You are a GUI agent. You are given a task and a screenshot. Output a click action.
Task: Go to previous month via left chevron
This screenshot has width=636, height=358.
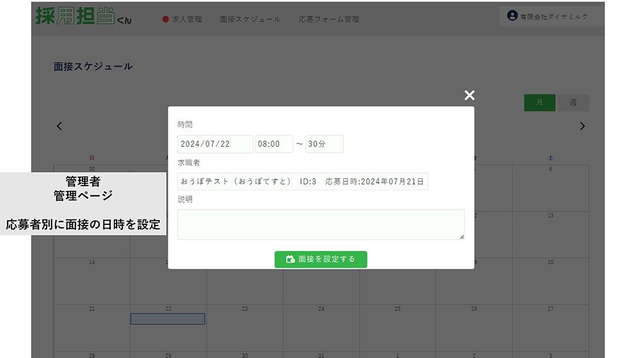[x=59, y=125]
